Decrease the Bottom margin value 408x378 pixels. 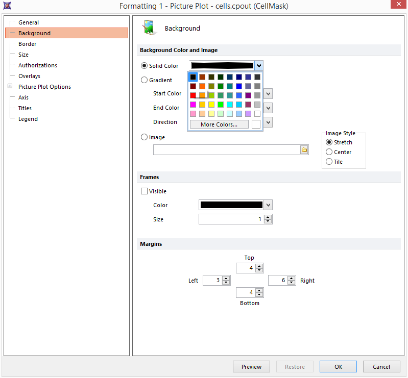coord(259,295)
